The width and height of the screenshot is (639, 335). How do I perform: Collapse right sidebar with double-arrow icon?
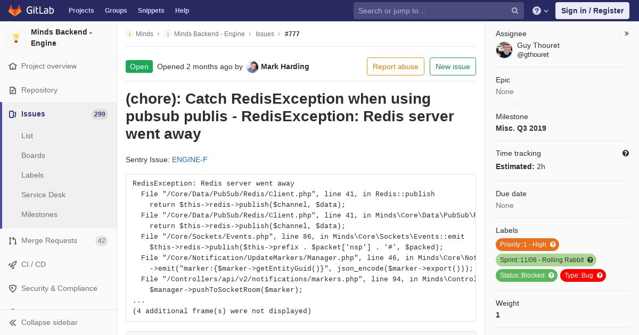point(627,33)
